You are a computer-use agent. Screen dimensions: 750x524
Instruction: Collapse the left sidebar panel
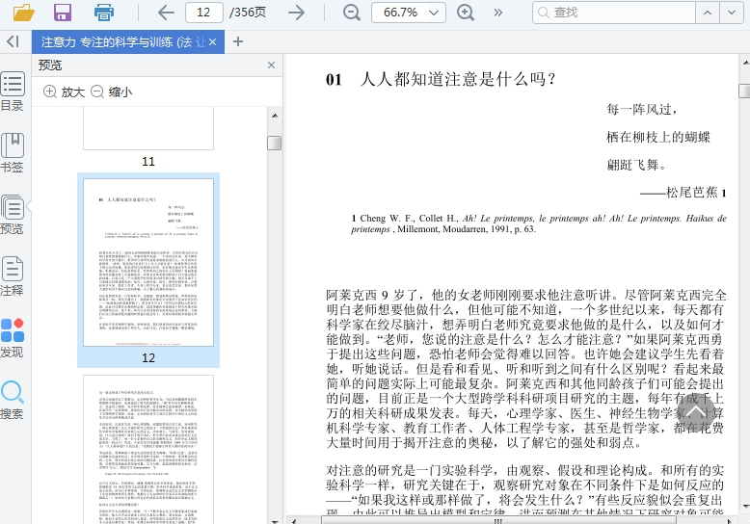pos(13,41)
